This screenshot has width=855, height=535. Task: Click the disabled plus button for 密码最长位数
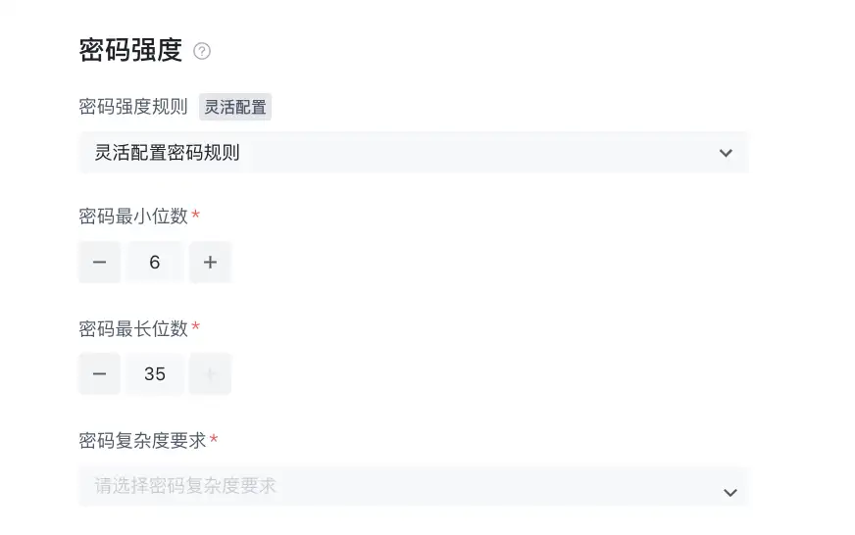(x=210, y=373)
